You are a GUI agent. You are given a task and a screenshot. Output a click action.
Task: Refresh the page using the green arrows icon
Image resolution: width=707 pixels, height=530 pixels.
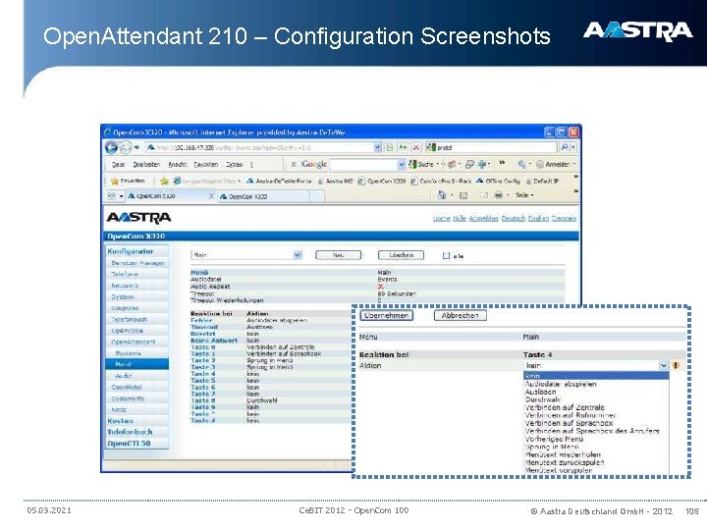[404, 147]
